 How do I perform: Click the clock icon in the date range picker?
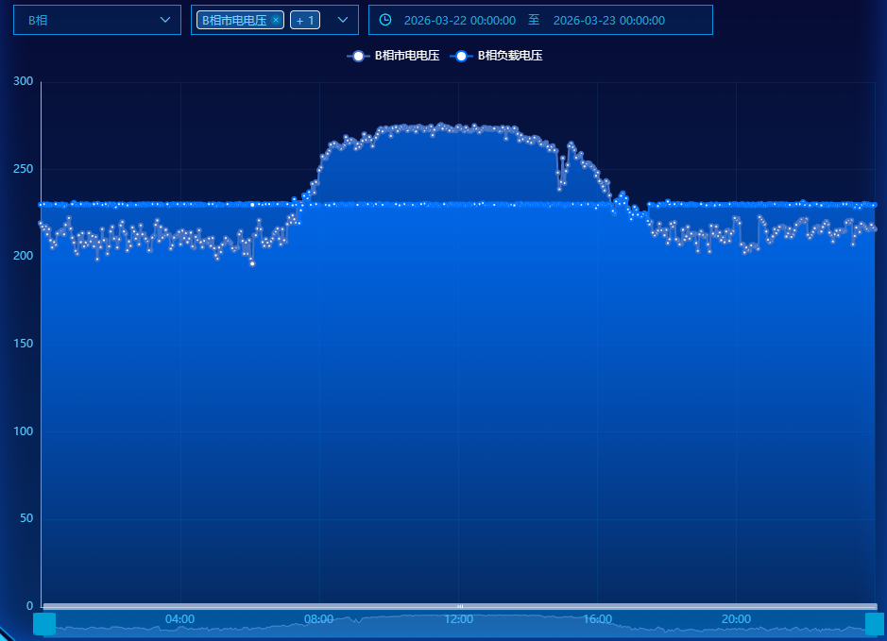385,20
